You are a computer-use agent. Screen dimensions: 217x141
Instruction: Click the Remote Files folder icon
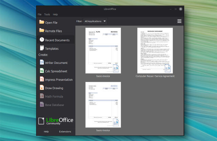click(42, 30)
